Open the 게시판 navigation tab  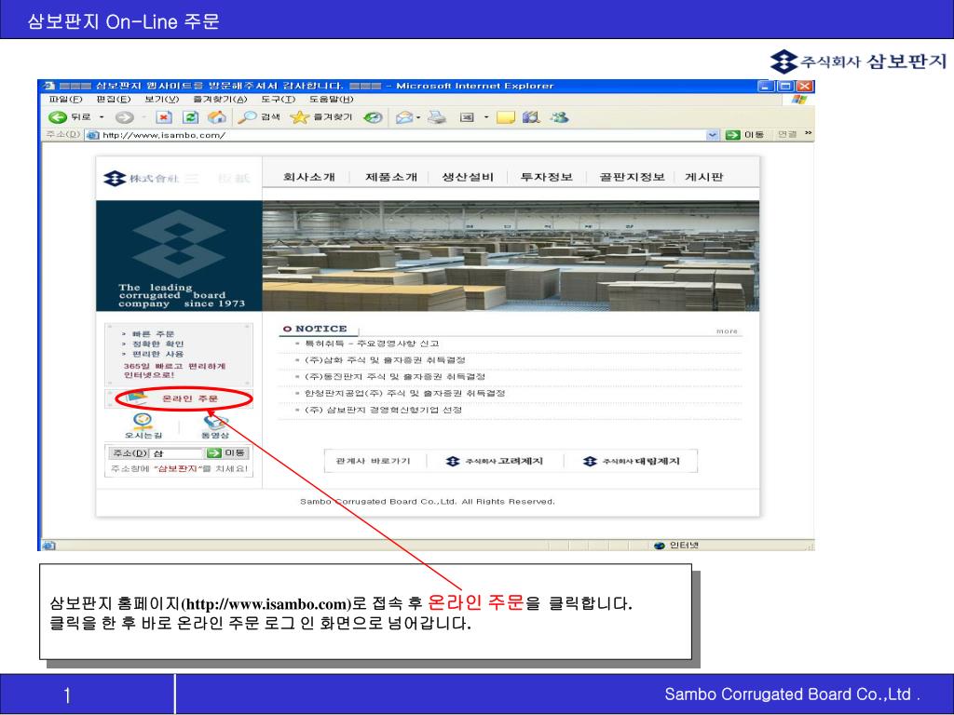pos(704,177)
